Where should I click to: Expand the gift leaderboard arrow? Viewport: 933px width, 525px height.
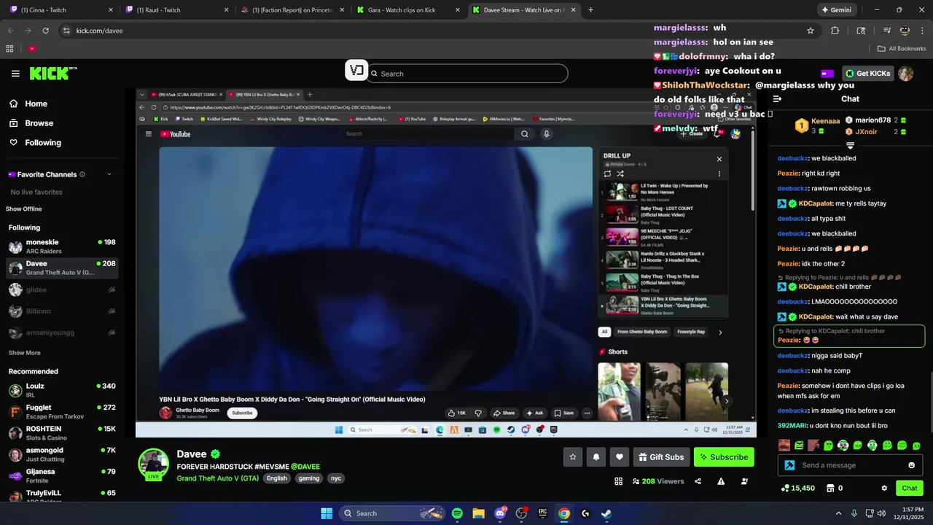(850, 146)
